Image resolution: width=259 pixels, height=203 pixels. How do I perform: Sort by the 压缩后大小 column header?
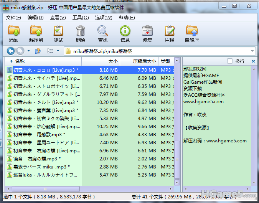[x=139, y=61]
